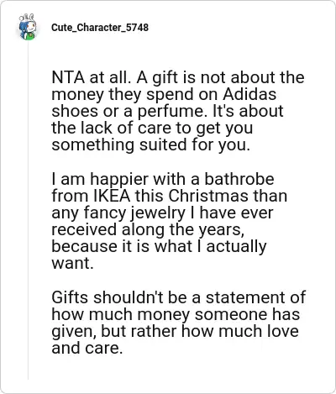The width and height of the screenshot is (336, 394).
Task: Click the word 'bathrobe' in the comment
Action: coord(239,179)
